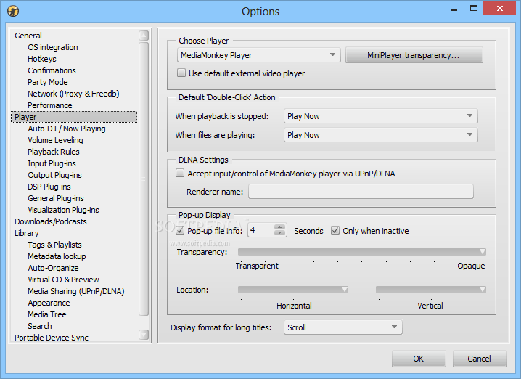This screenshot has width=521, height=379.
Task: Select Metadata lookup options
Action: coord(57,256)
